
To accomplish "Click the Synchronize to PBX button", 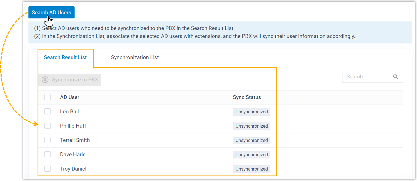I will coord(70,80).
